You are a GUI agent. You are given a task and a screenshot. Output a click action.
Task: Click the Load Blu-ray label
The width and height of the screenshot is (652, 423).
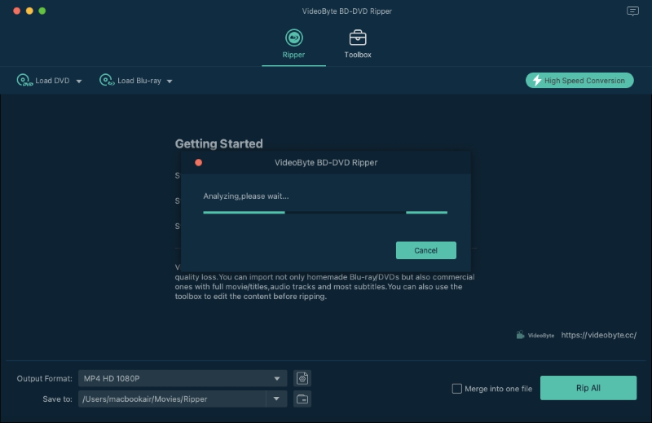point(139,81)
